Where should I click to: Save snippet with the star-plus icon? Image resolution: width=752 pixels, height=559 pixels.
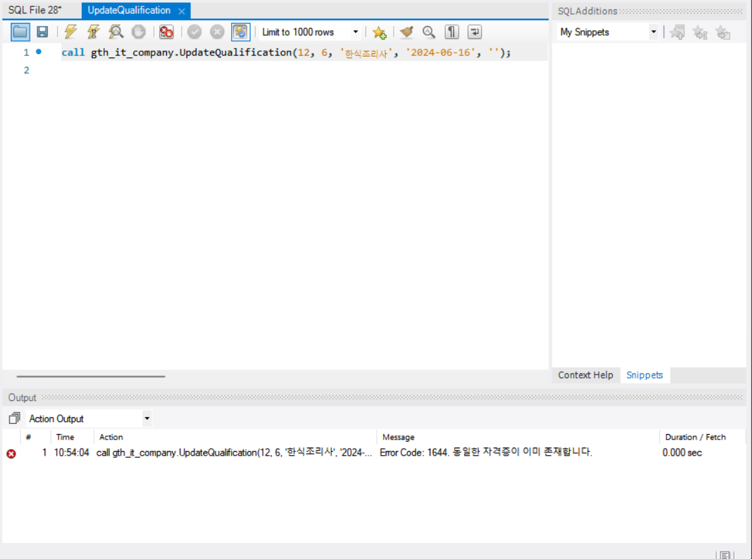[x=379, y=32]
